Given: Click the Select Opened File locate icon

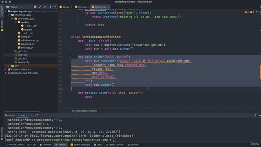Looking at the screenshot, I should point(35,7).
